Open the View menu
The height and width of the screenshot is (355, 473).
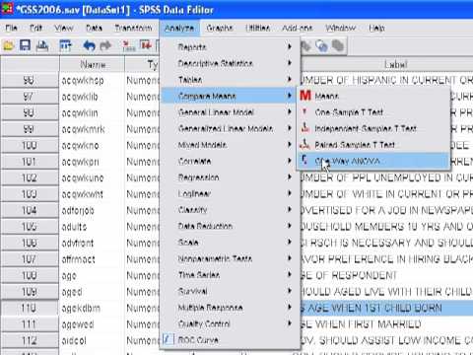tap(64, 28)
